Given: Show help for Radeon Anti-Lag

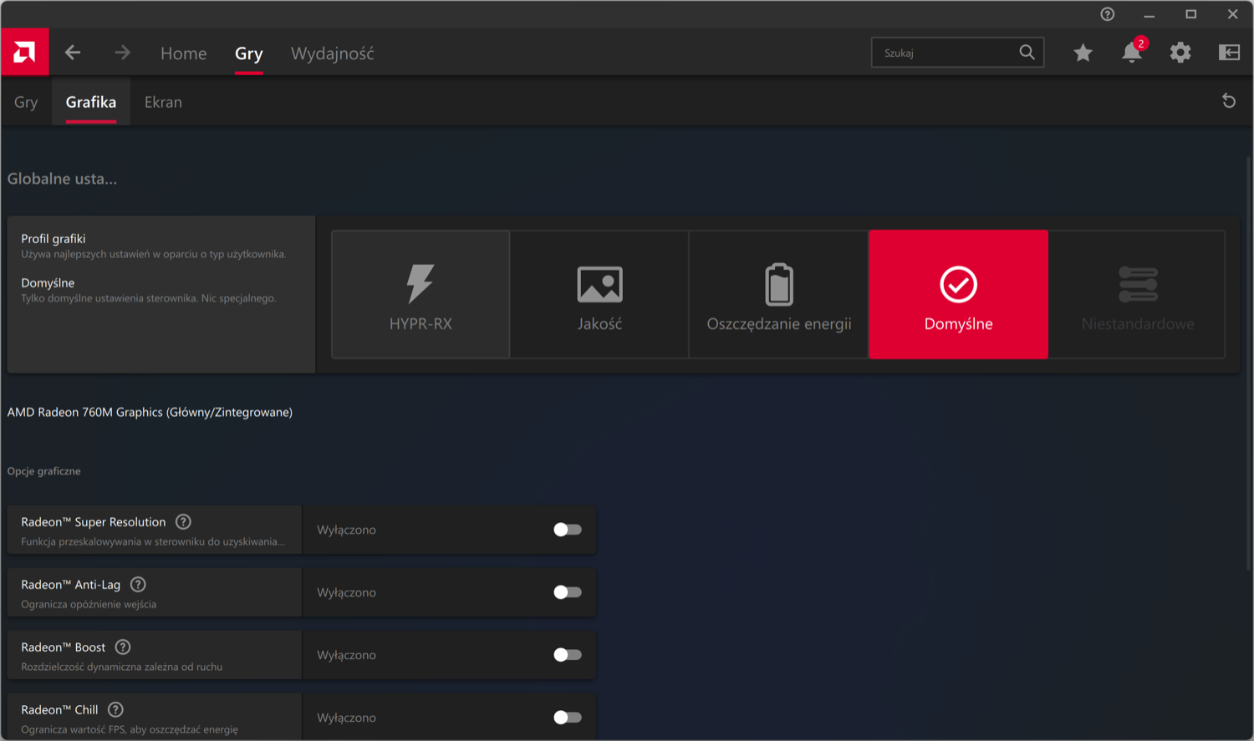Looking at the screenshot, I should click(x=138, y=585).
